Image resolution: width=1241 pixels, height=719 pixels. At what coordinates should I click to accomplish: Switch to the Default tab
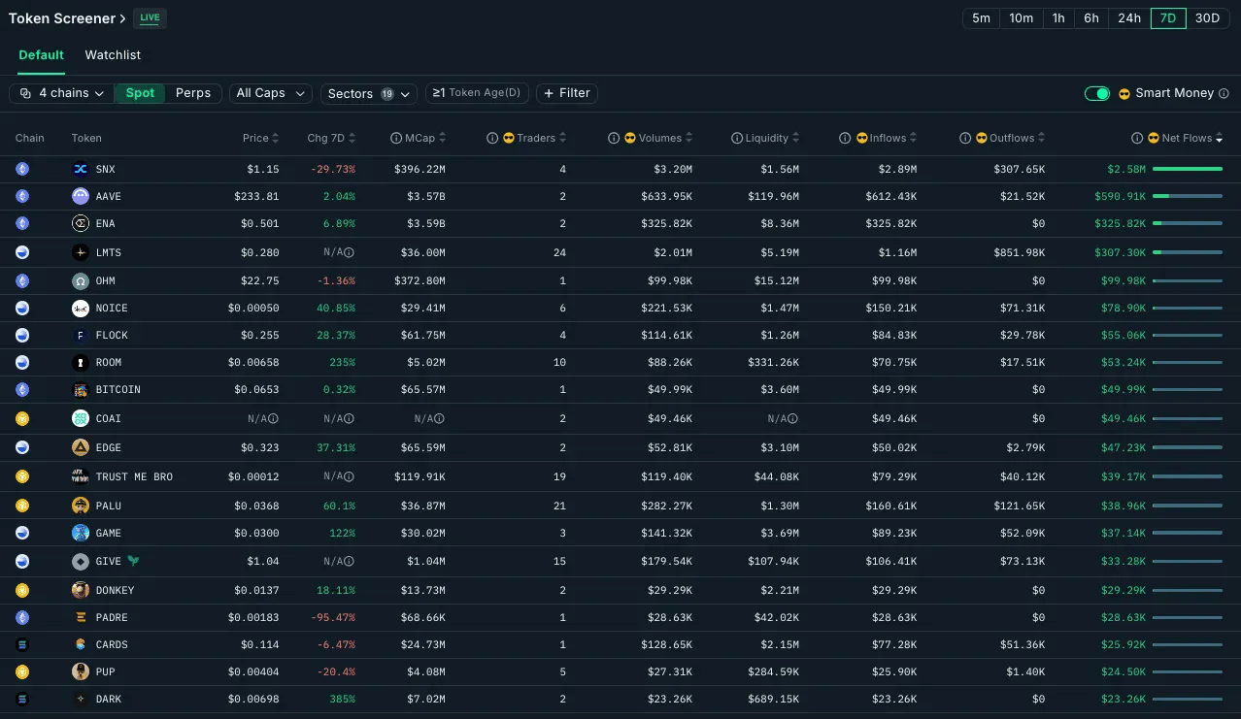[42, 55]
